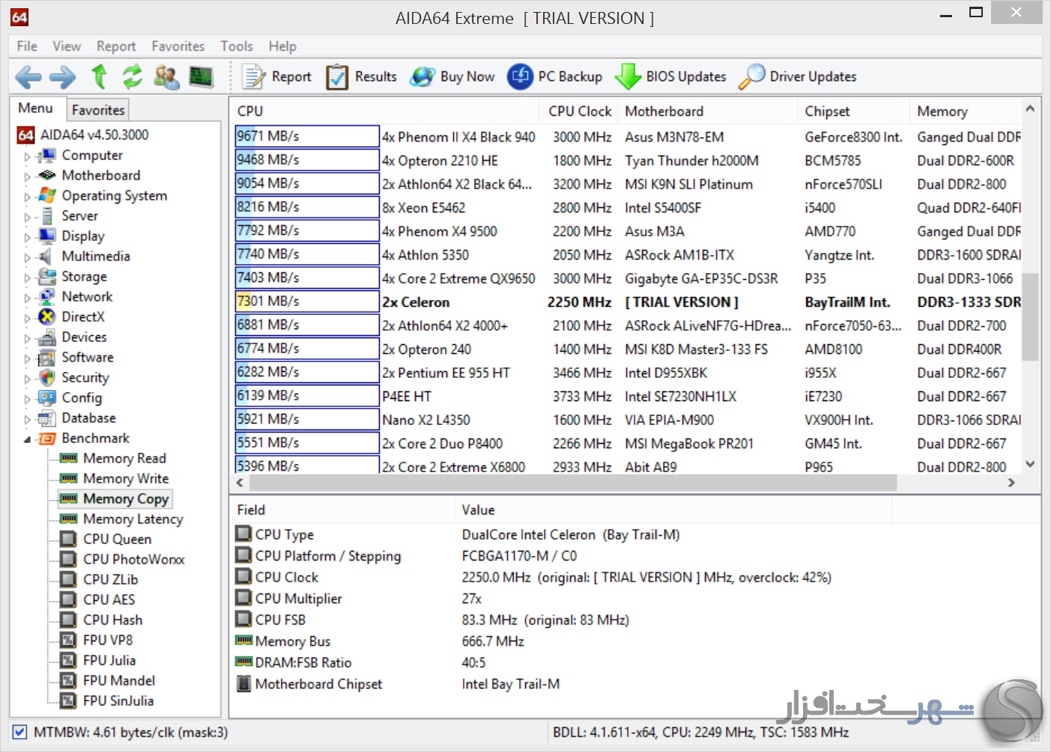
Task: Click the DirectX icon in tree
Action: (47, 317)
